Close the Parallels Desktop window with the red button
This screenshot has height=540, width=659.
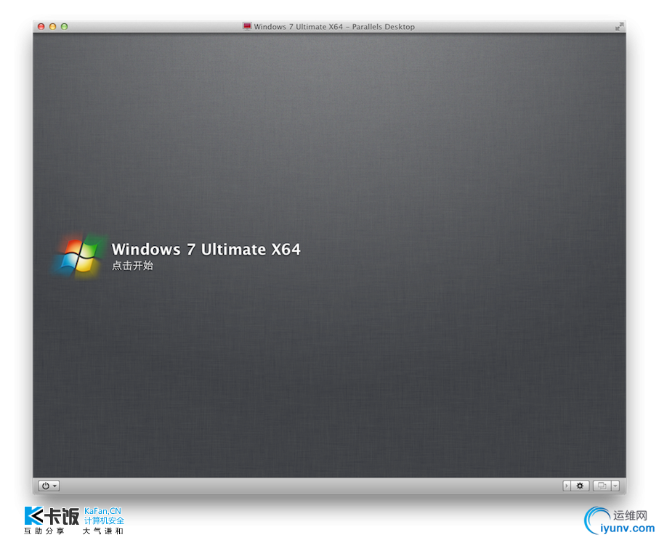[x=41, y=26]
